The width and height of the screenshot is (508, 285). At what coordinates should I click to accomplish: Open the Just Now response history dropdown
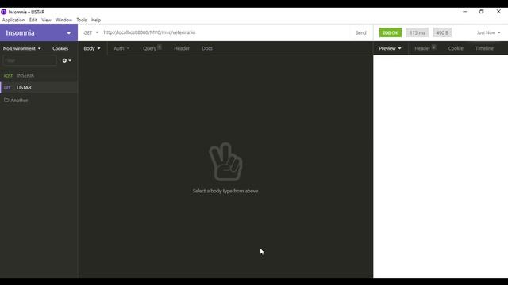[x=489, y=32]
